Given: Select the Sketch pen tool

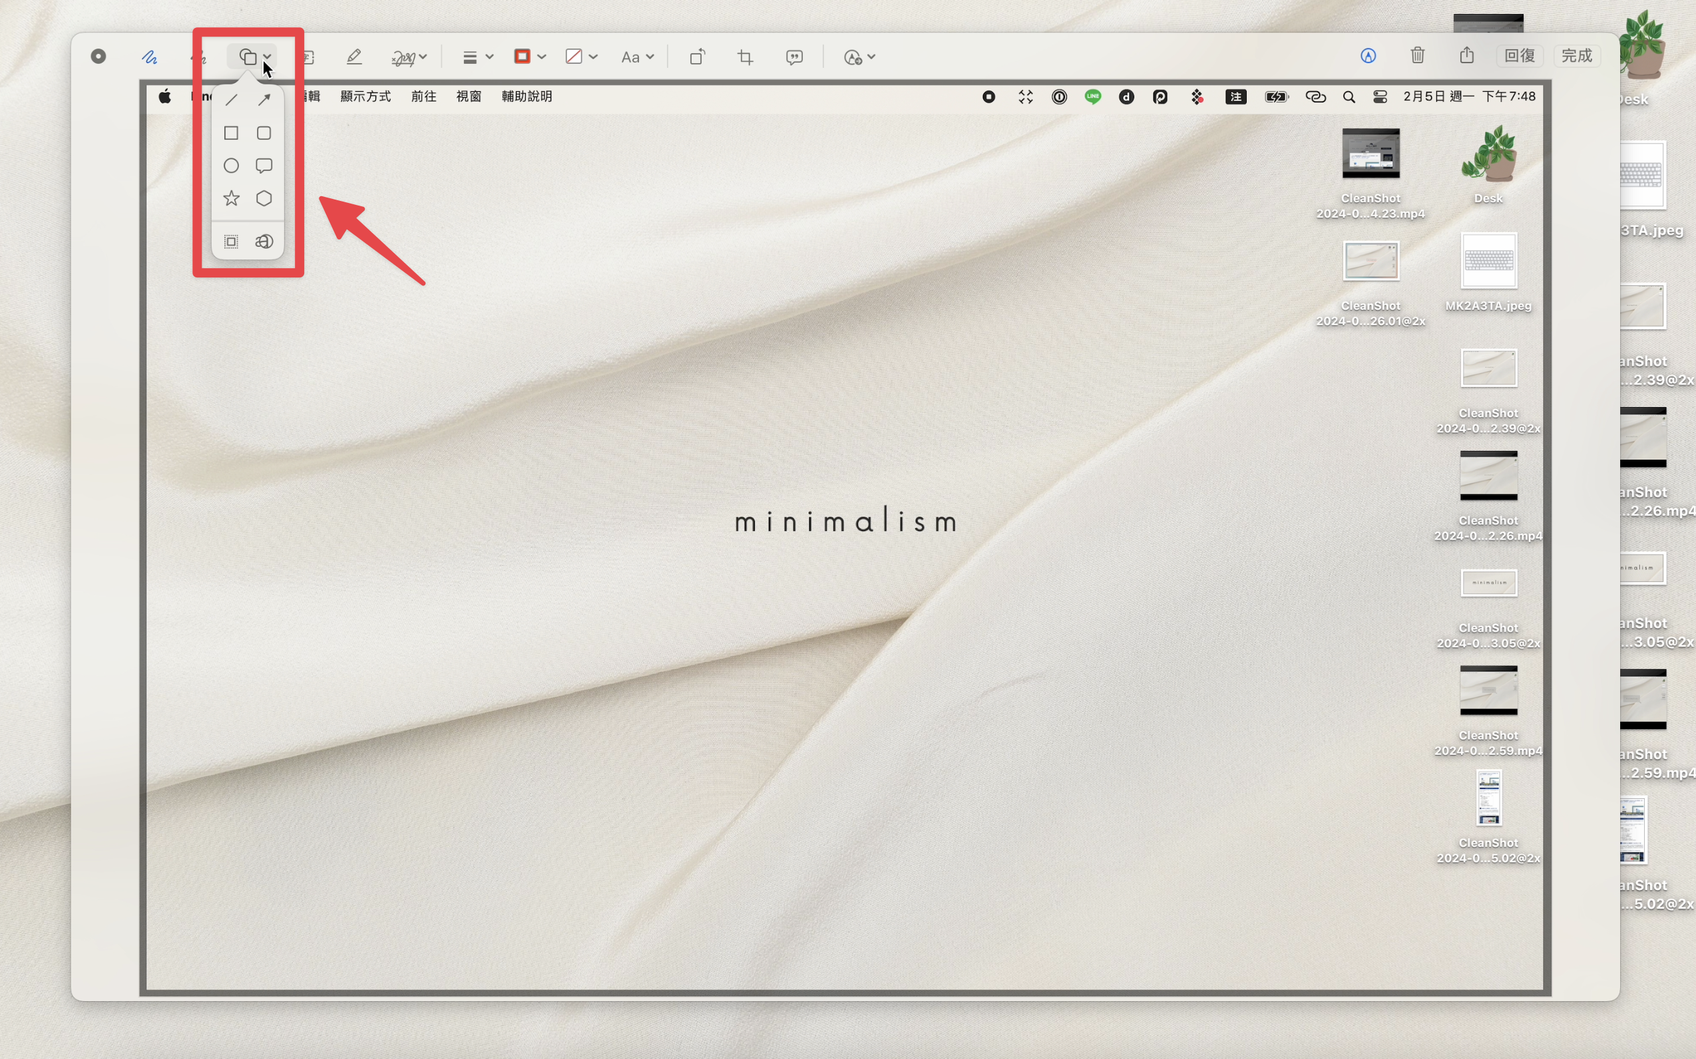Looking at the screenshot, I should pos(149,57).
